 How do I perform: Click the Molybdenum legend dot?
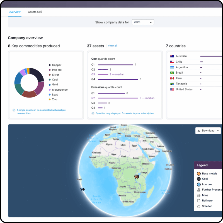pos(50,90)
